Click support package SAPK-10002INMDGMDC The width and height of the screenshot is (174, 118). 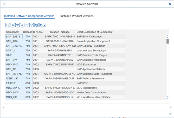(x=60, y=92)
